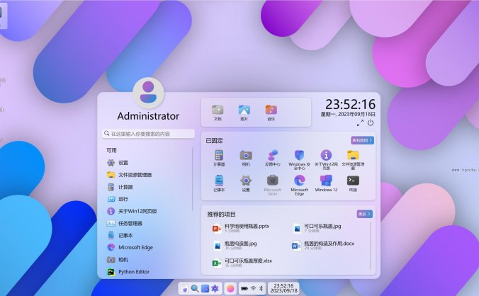Click the Bluetooth icon in the tray
The width and height of the screenshot is (479, 296).
click(x=261, y=288)
